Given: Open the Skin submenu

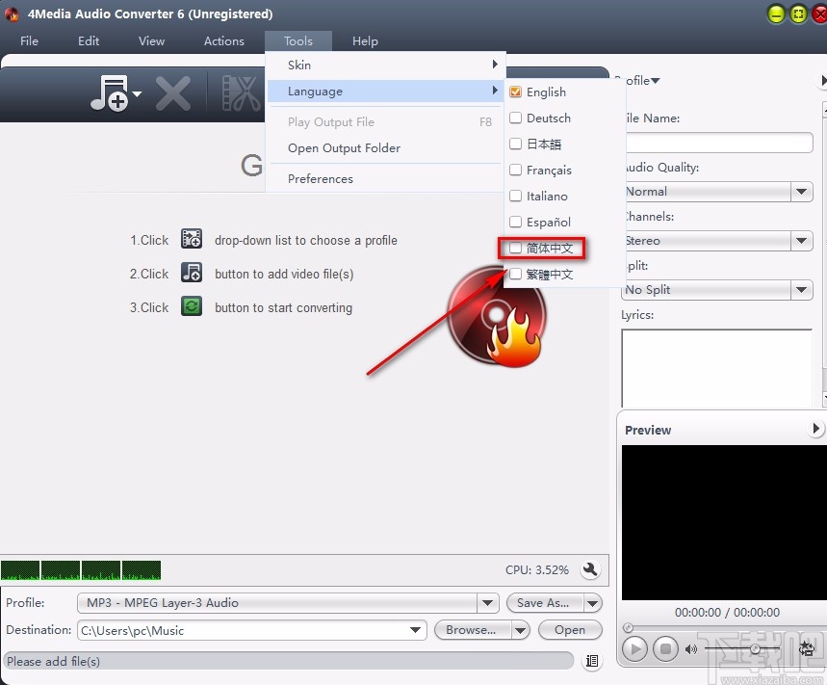Looking at the screenshot, I should 385,65.
